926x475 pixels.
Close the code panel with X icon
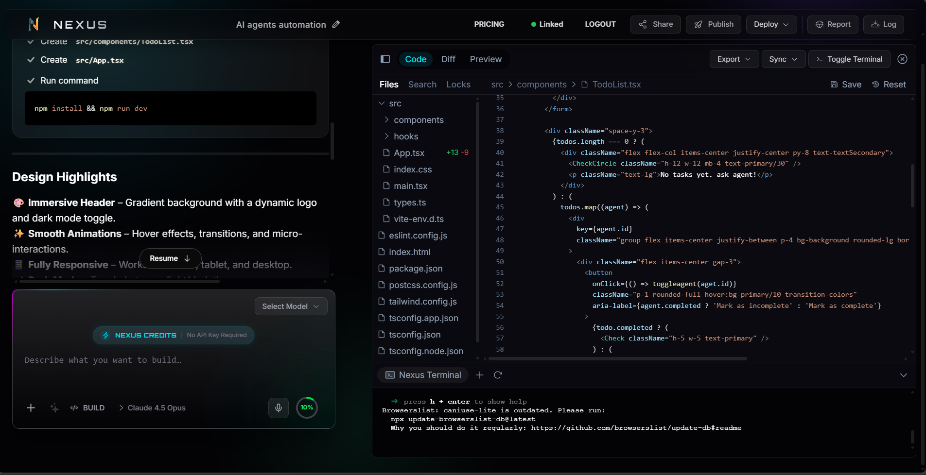click(902, 59)
